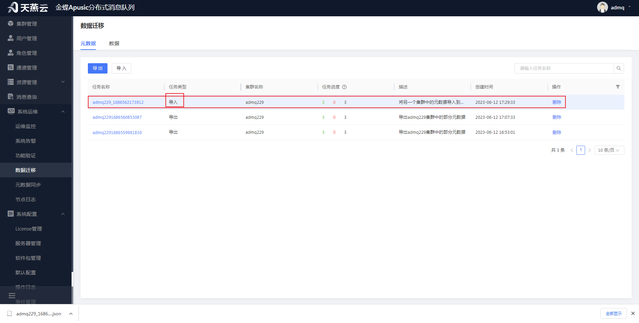Click the 创建时间 column header
The image size is (639, 323).
[484, 87]
